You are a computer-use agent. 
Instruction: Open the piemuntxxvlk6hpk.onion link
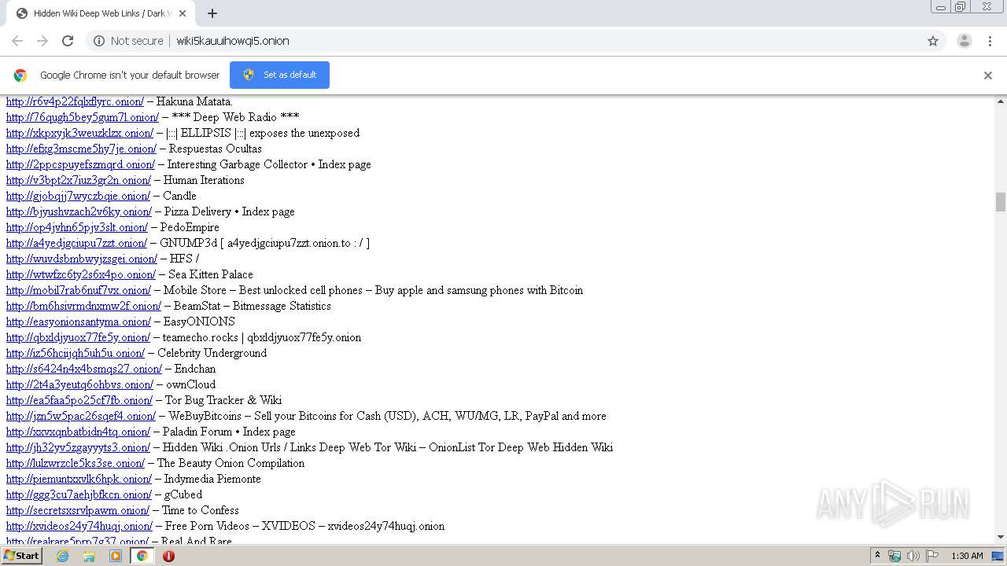pos(79,479)
